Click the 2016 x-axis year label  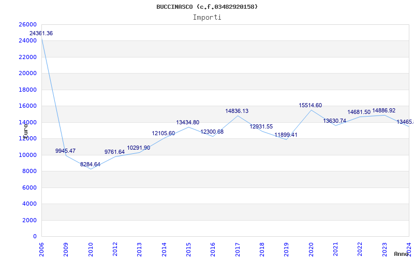pyautogui.click(x=213, y=249)
